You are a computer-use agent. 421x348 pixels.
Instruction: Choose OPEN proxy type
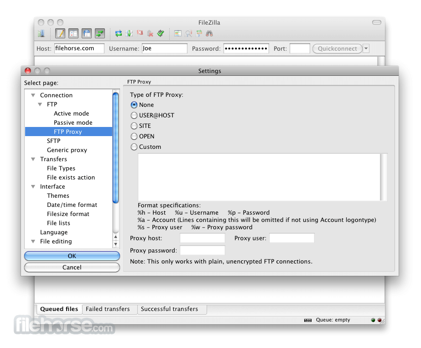tap(134, 137)
